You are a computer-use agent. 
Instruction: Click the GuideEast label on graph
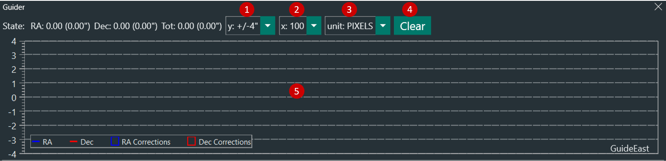630,149
